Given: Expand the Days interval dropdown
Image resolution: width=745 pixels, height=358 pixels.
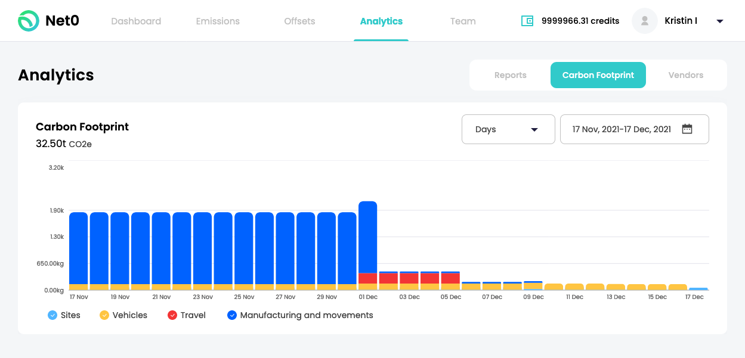Looking at the screenshot, I should 508,129.
